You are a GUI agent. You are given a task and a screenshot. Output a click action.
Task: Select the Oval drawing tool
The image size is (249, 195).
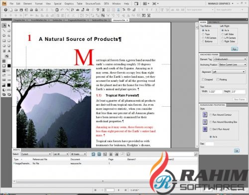tap(4, 45)
